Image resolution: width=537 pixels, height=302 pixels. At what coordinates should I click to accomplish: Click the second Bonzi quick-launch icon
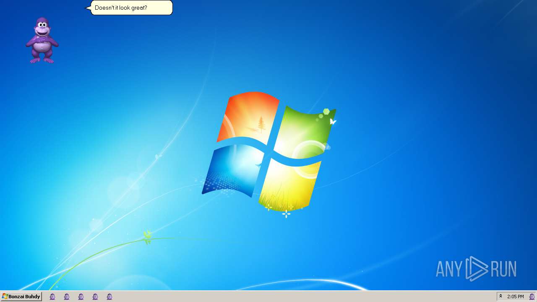coord(67,297)
